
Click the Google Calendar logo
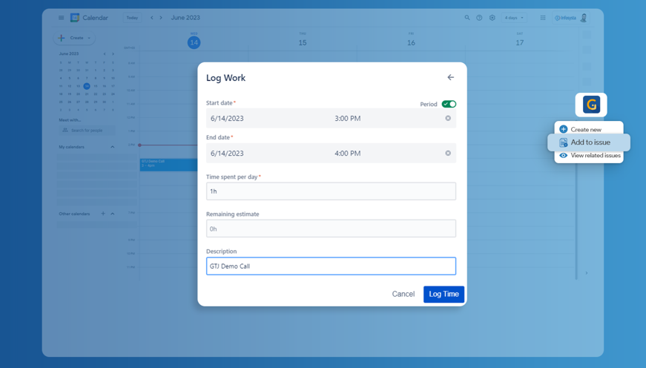click(x=75, y=18)
